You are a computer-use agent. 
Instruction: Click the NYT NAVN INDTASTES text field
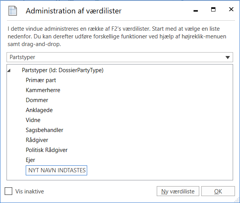pos(56,170)
